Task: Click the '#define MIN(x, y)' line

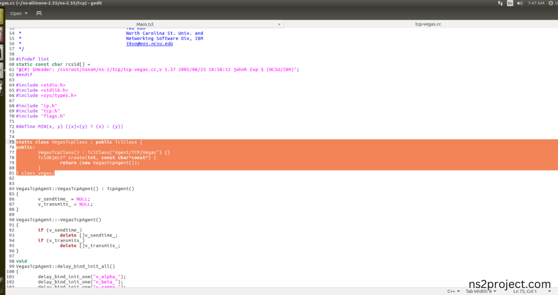Action: click(69, 127)
